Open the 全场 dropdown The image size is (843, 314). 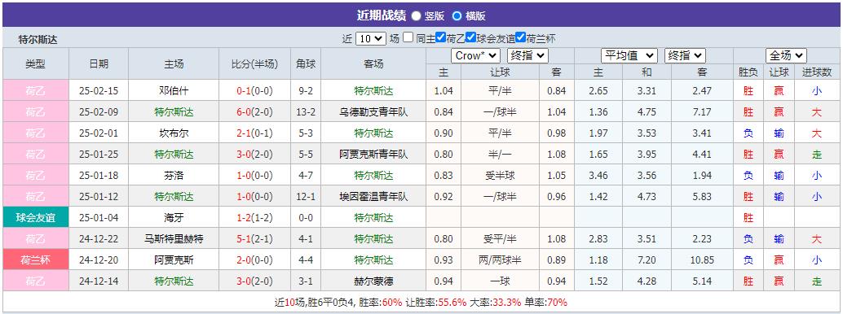click(x=787, y=56)
